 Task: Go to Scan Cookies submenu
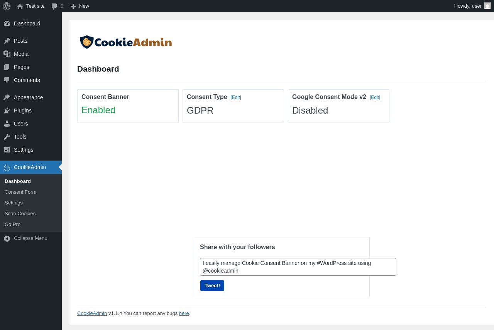[20, 214]
